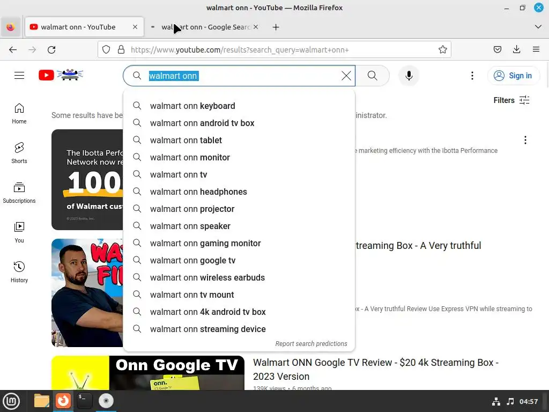Choose suggestion walmart onn monitor
This screenshot has height=412, width=549.
coord(239,157)
